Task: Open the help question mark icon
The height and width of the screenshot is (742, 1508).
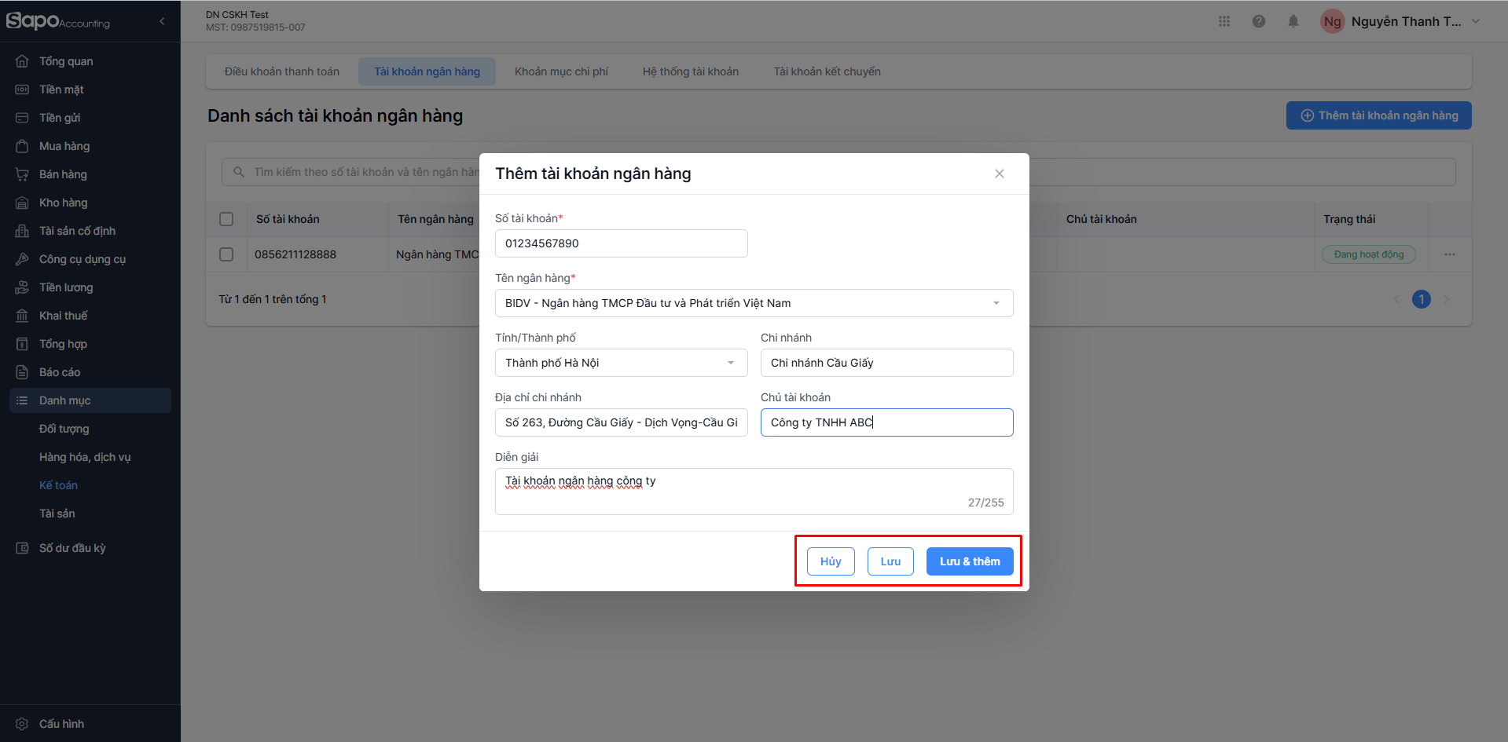Action: (x=1259, y=21)
